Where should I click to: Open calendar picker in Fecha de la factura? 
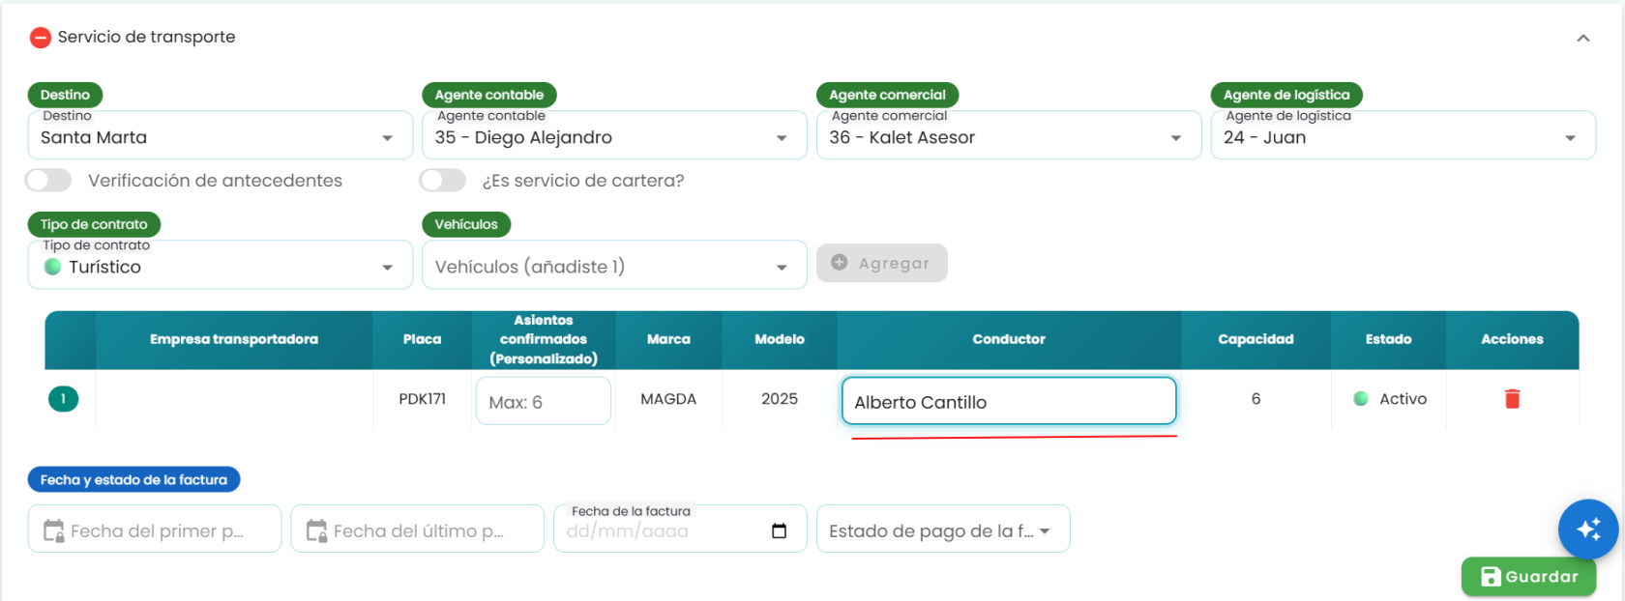(x=779, y=530)
